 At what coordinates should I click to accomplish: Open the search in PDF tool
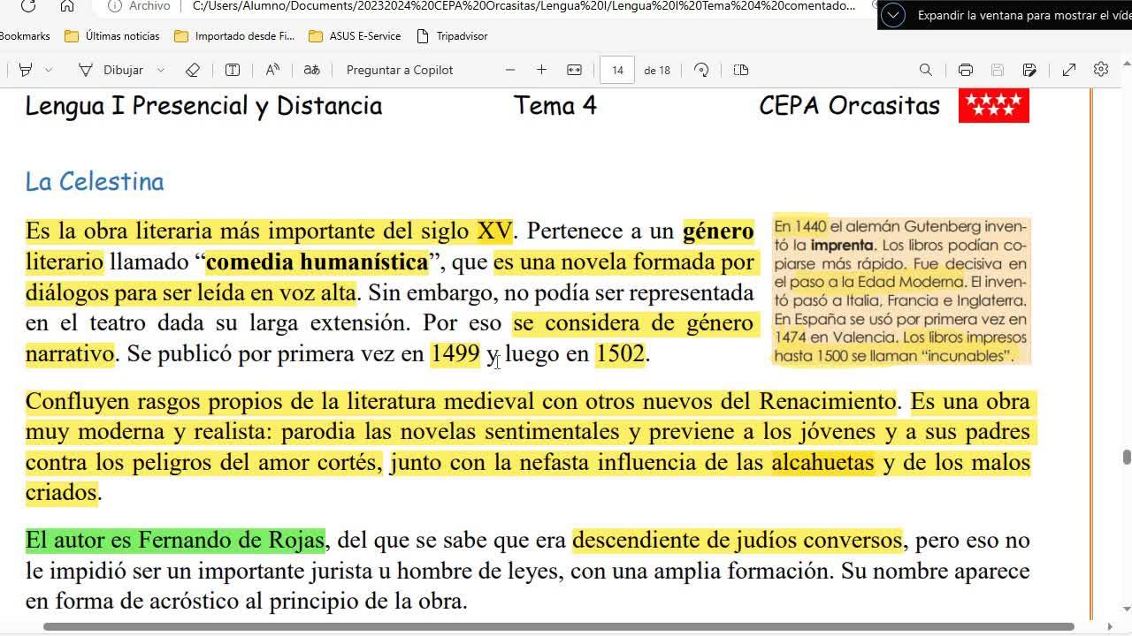point(926,70)
